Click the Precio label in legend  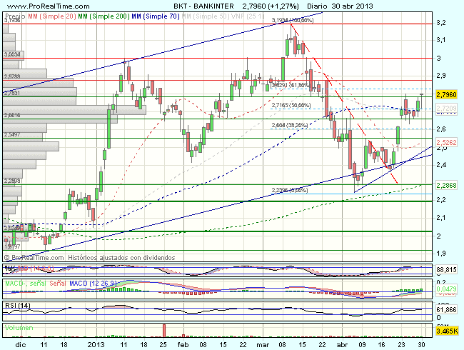pyautogui.click(x=14, y=14)
